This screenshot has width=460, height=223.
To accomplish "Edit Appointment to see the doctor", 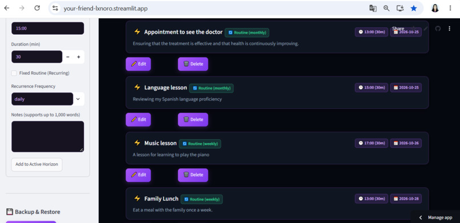I will [x=138, y=64].
